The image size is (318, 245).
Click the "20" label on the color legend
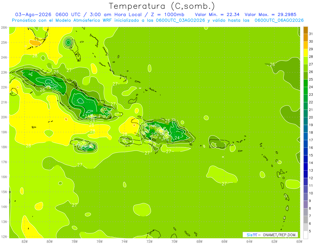[311, 117]
